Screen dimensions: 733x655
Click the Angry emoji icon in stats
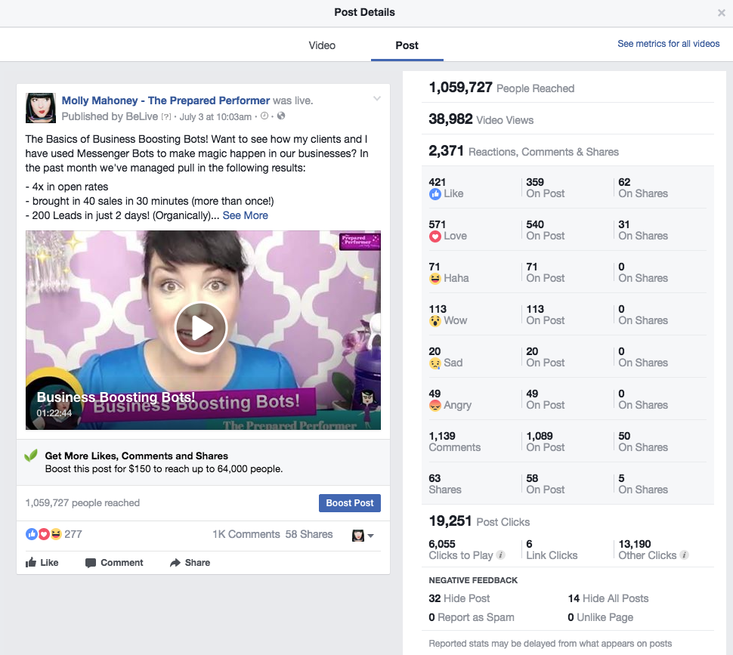(435, 406)
